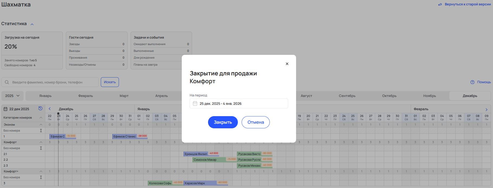This screenshot has height=188, width=493.
Task: Collapse the Эконом category
Action: click(41, 125)
